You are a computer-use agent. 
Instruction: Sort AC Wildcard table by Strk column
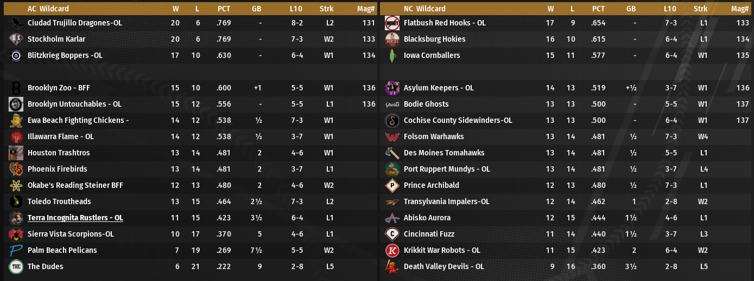(327, 9)
